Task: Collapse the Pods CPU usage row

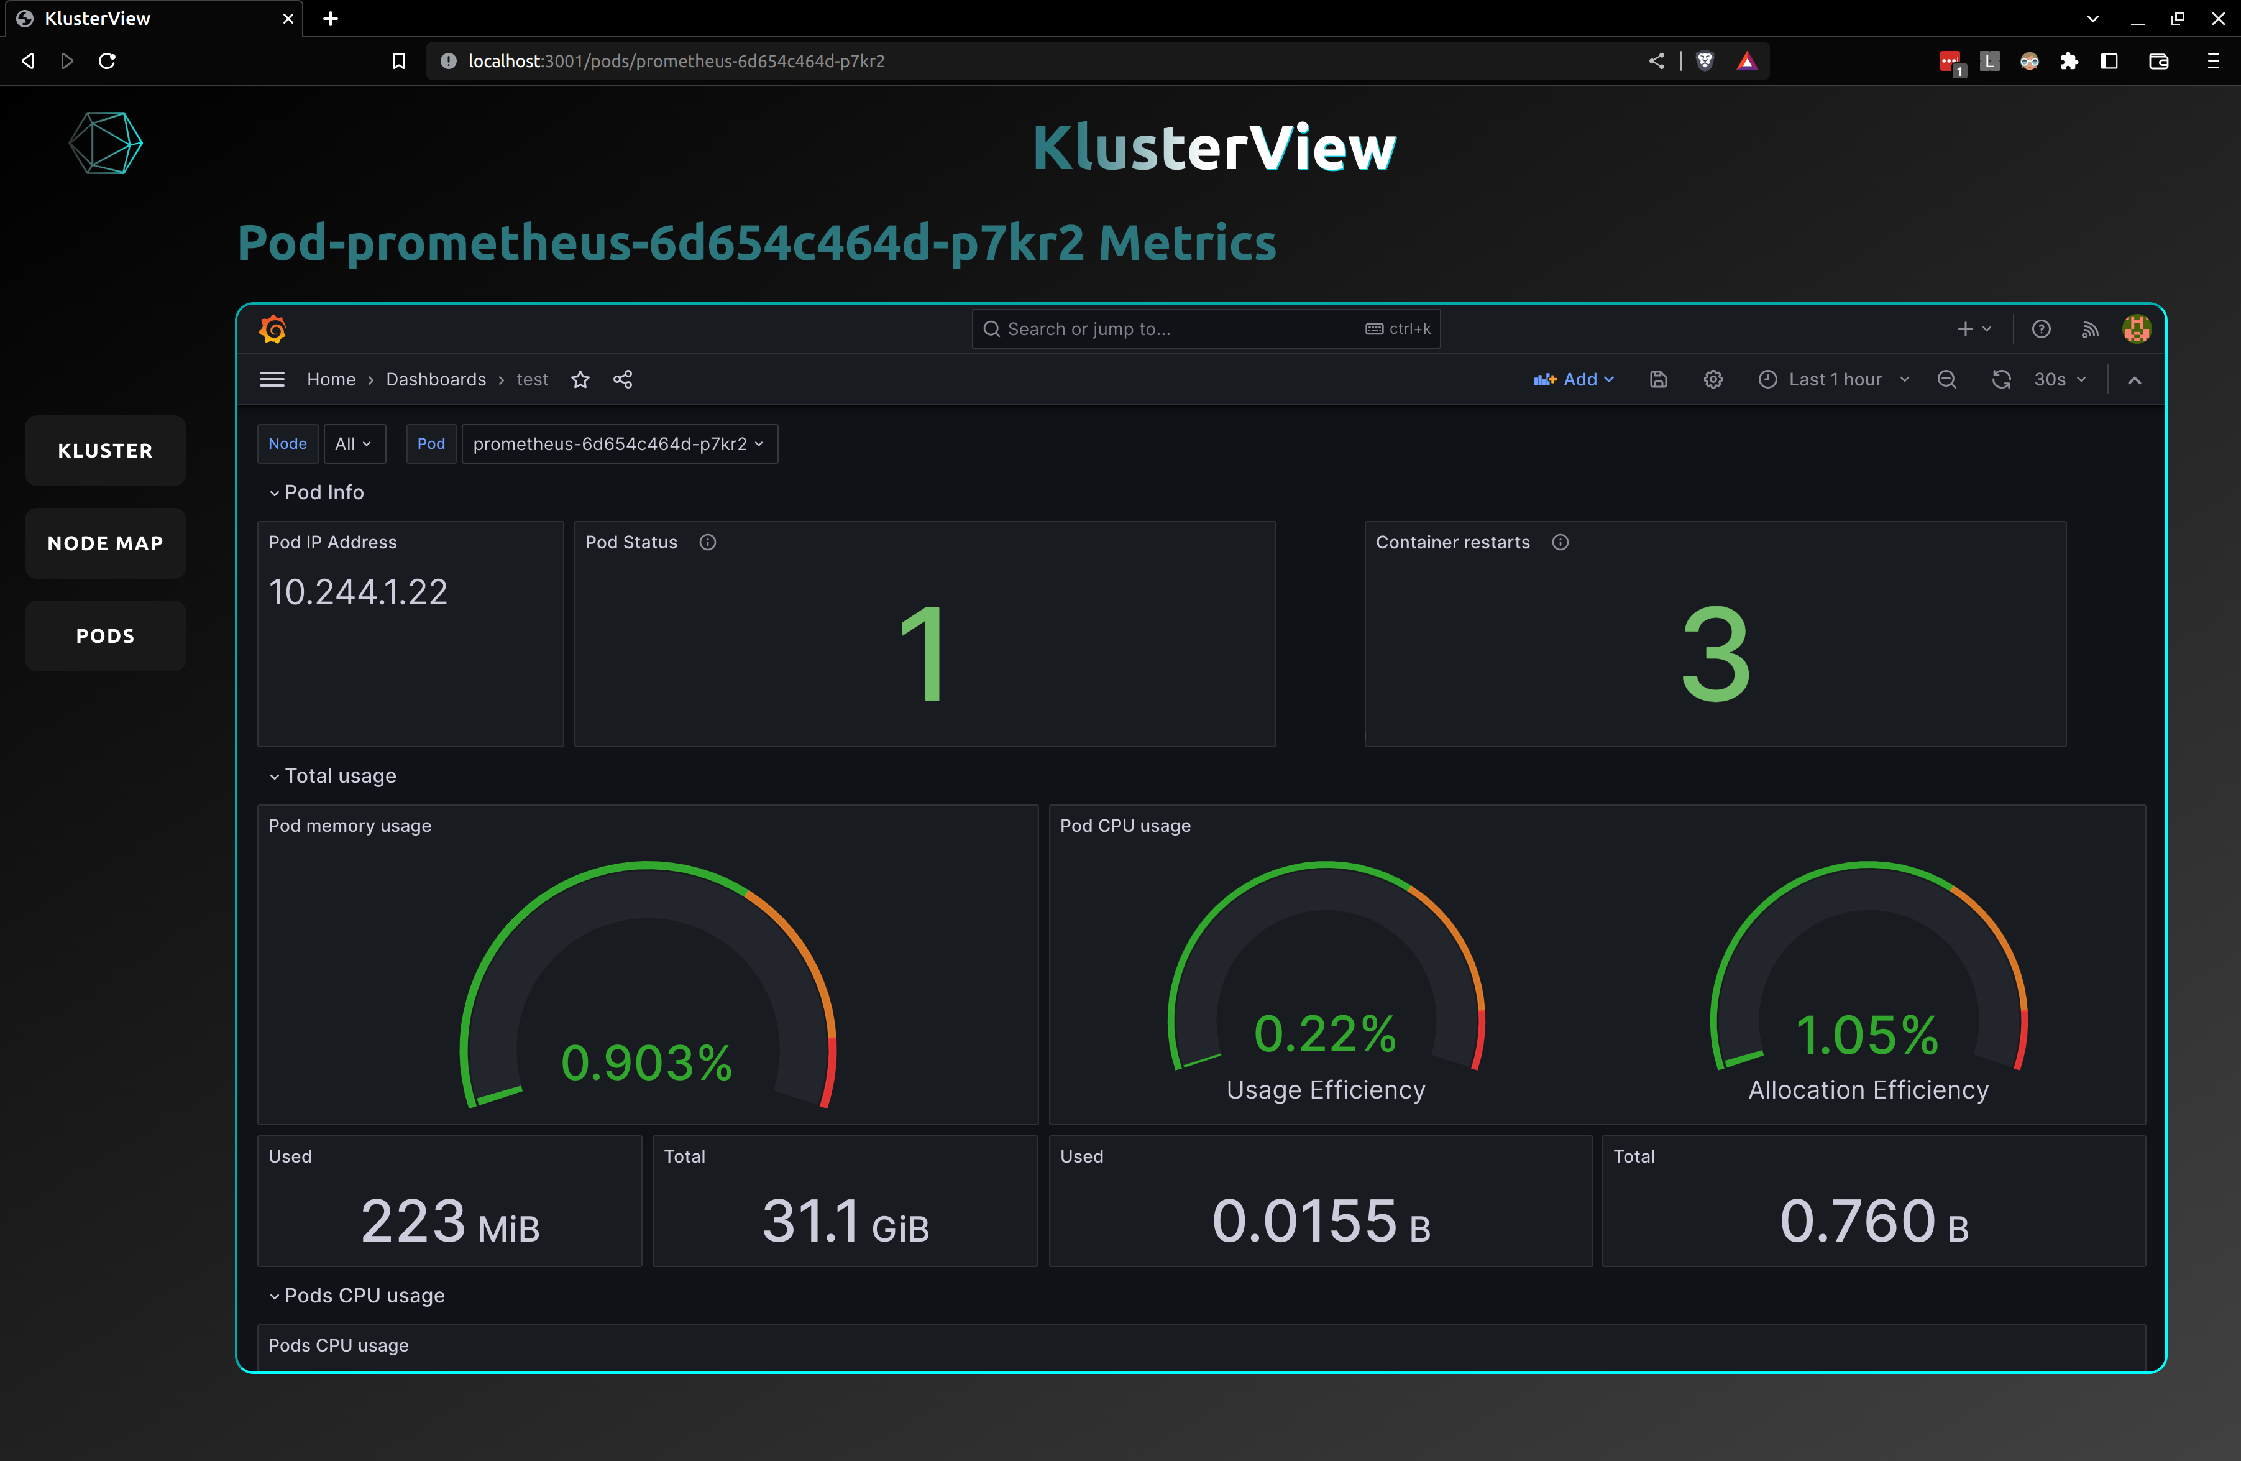Action: click(x=357, y=1296)
